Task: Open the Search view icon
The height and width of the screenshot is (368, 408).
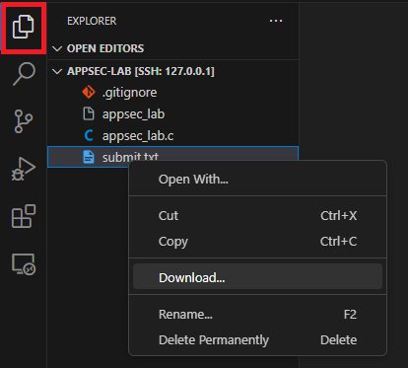Action: [x=24, y=74]
